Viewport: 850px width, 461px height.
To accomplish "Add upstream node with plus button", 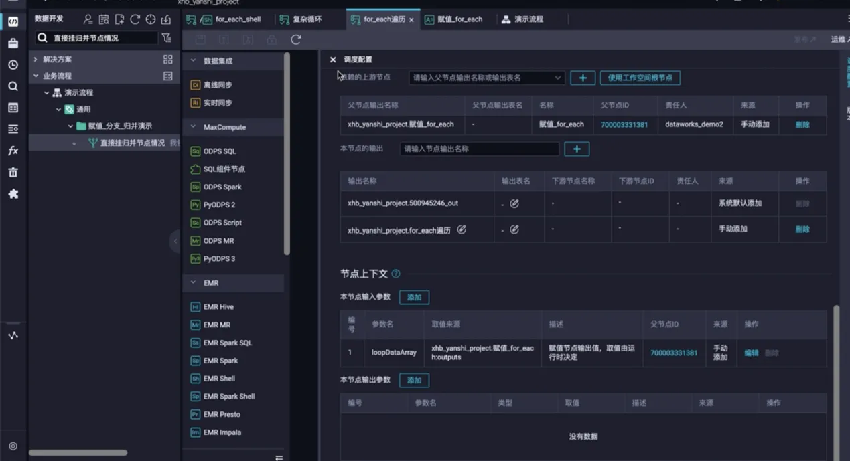I will [583, 78].
